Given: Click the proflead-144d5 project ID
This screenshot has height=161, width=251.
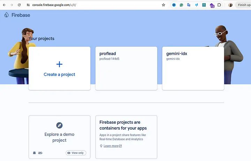Looking at the screenshot, I should [109, 59].
